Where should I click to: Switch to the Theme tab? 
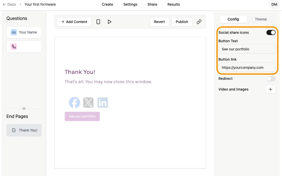pyautogui.click(x=261, y=19)
